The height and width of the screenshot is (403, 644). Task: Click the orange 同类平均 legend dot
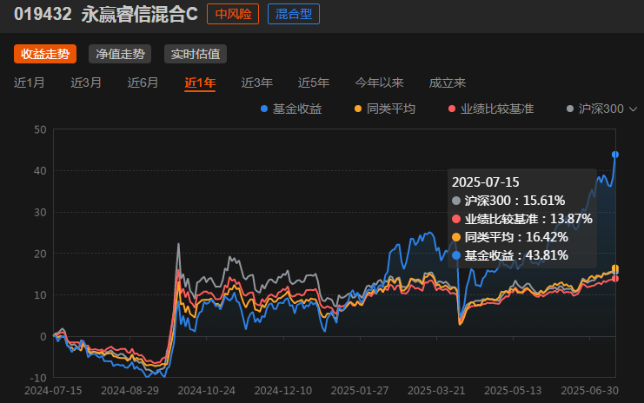click(358, 109)
